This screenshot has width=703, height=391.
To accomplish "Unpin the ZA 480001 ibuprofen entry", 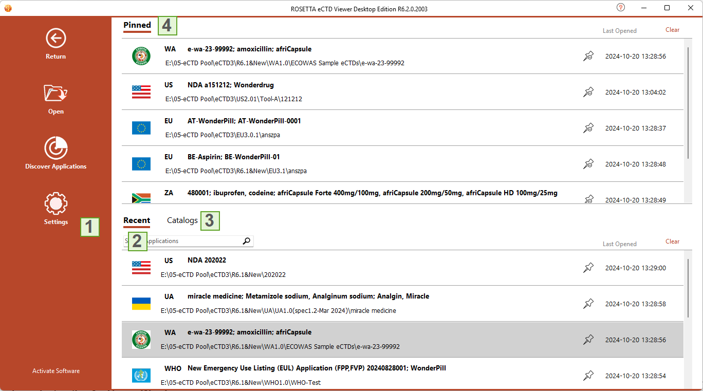I will coord(588,199).
